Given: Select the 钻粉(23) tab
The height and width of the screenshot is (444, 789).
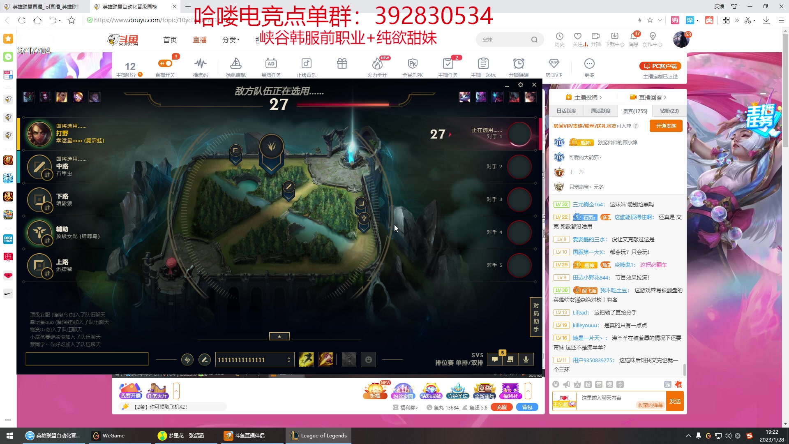Looking at the screenshot, I should pos(669,111).
